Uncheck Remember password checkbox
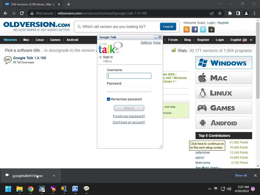The height and width of the screenshot is (195, 260). click(108, 99)
